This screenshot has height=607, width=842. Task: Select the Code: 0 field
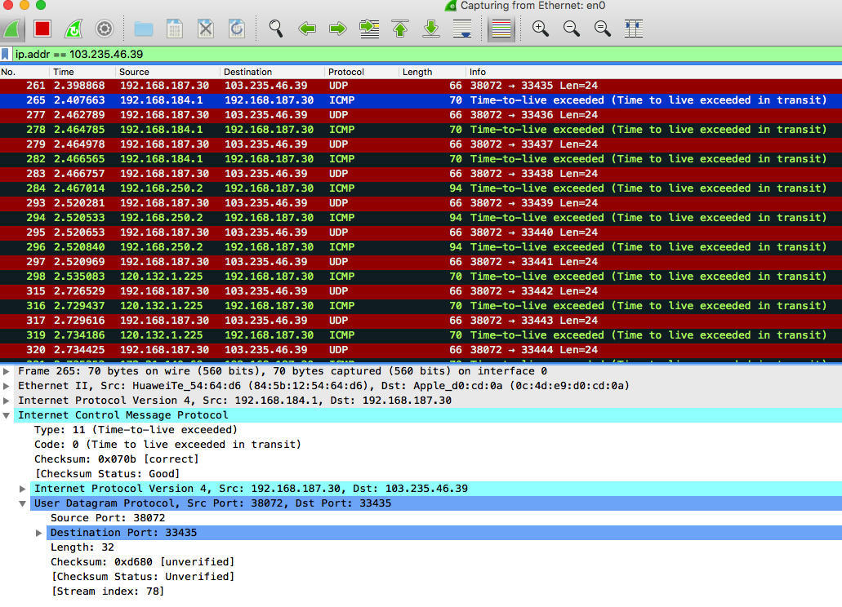[x=167, y=445]
